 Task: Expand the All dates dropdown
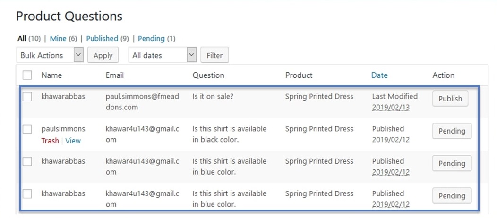click(x=163, y=55)
